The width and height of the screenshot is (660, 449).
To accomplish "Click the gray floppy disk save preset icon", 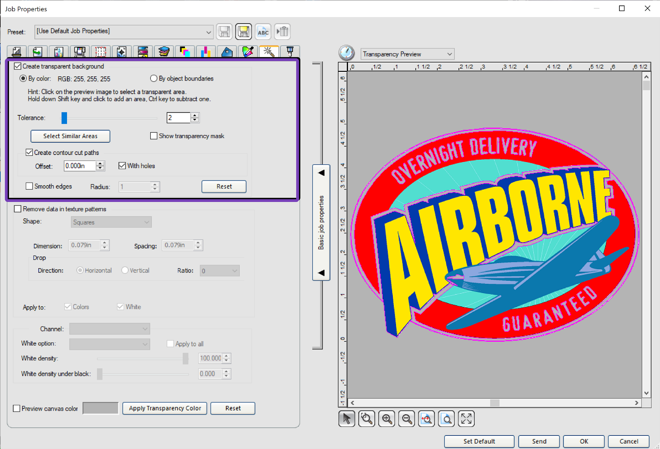I will [x=224, y=32].
